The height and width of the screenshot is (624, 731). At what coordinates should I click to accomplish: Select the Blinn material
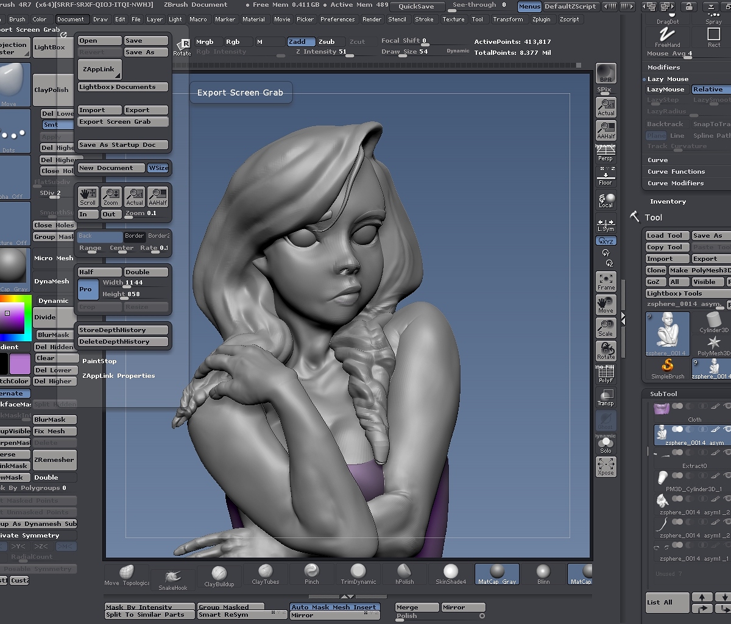(543, 574)
